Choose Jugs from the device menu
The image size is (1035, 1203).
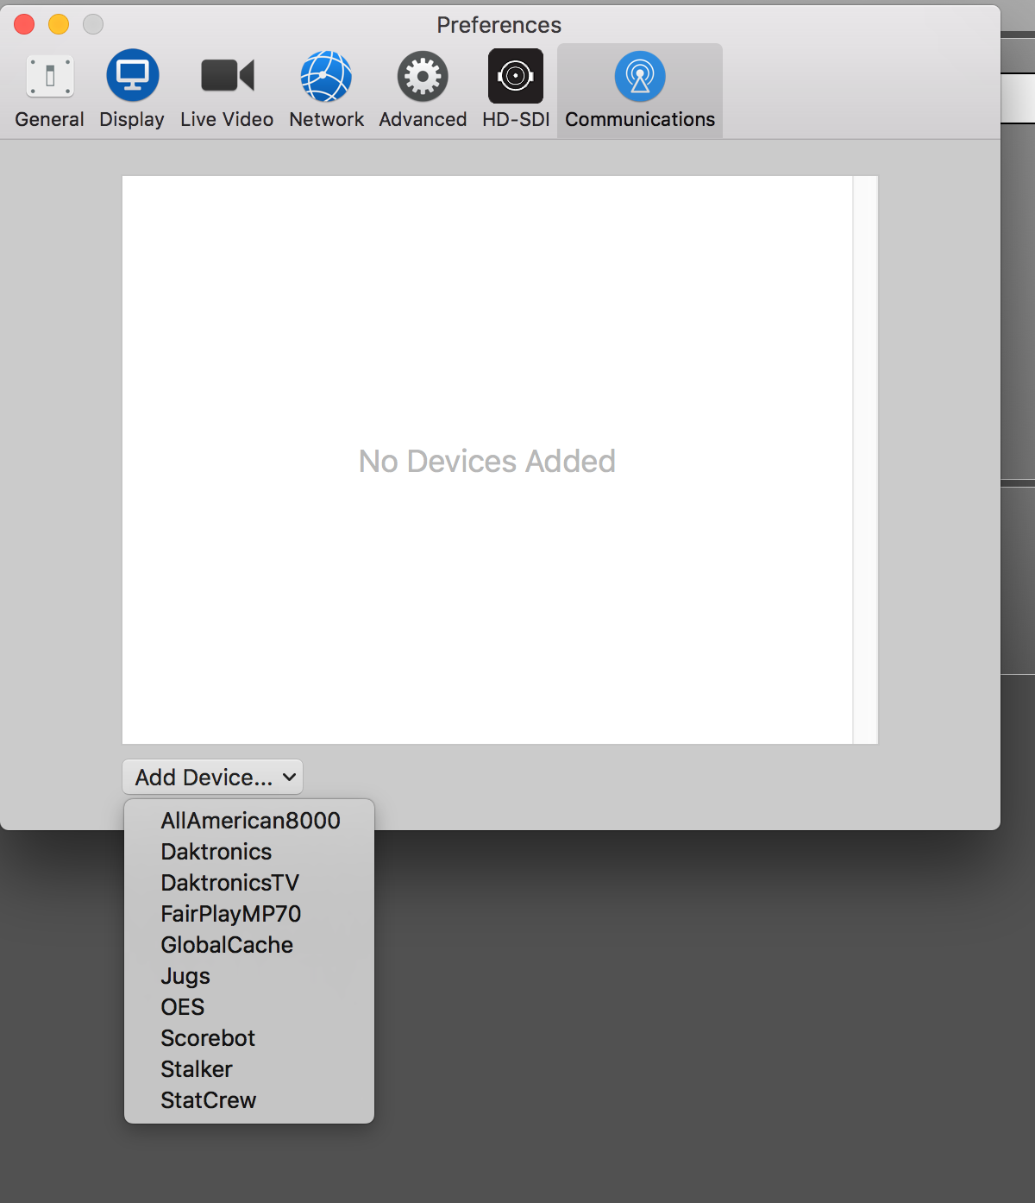click(x=249, y=976)
